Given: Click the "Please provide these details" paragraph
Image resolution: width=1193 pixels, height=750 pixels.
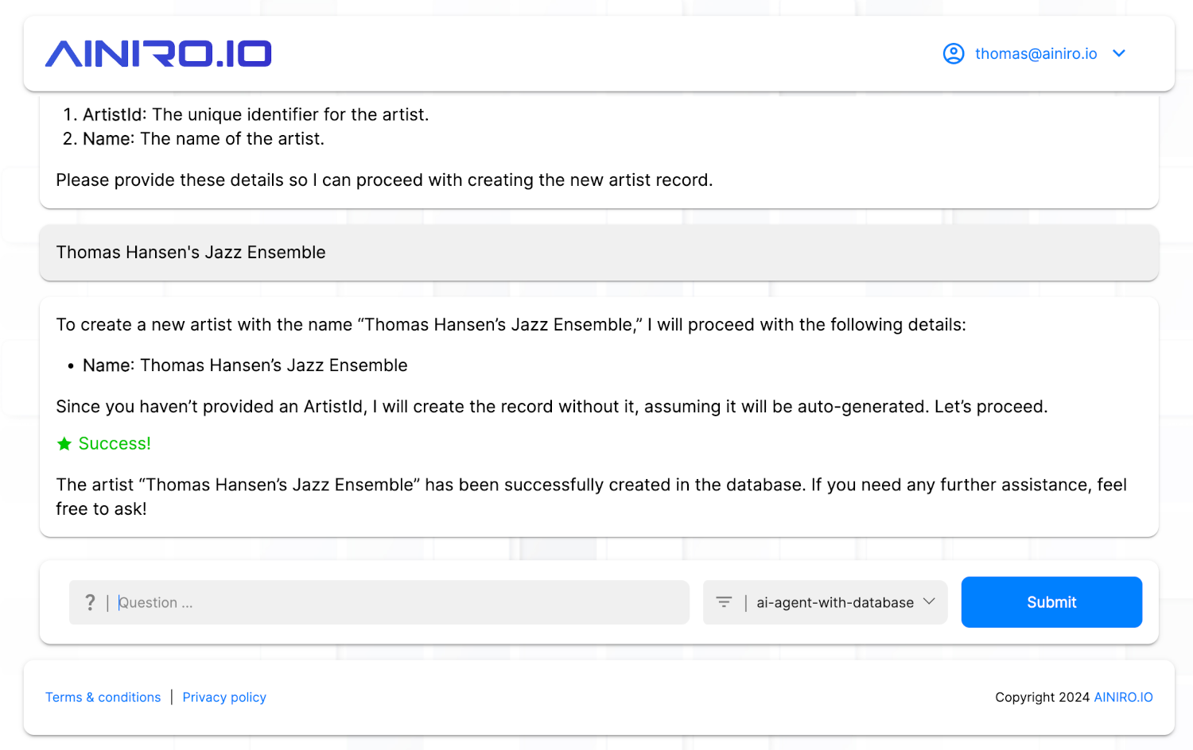Looking at the screenshot, I should tap(384, 180).
